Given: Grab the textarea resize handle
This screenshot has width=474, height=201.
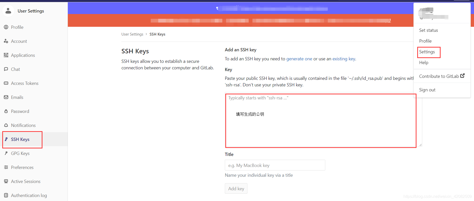Looking at the screenshot, I should [x=420, y=145].
